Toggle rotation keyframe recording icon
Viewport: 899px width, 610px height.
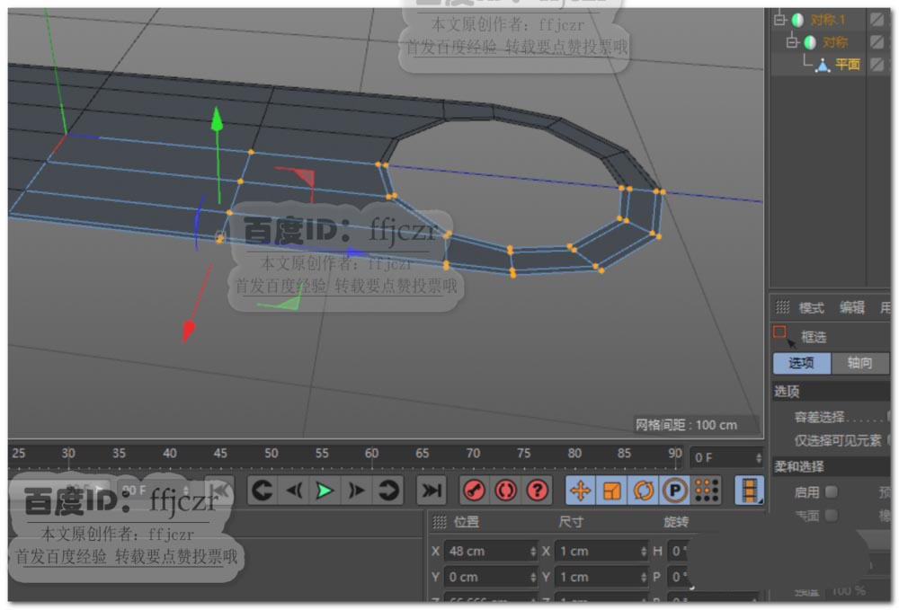[644, 491]
